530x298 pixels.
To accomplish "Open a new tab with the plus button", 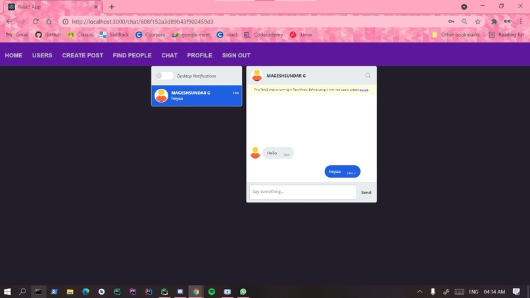I will coord(112,7).
